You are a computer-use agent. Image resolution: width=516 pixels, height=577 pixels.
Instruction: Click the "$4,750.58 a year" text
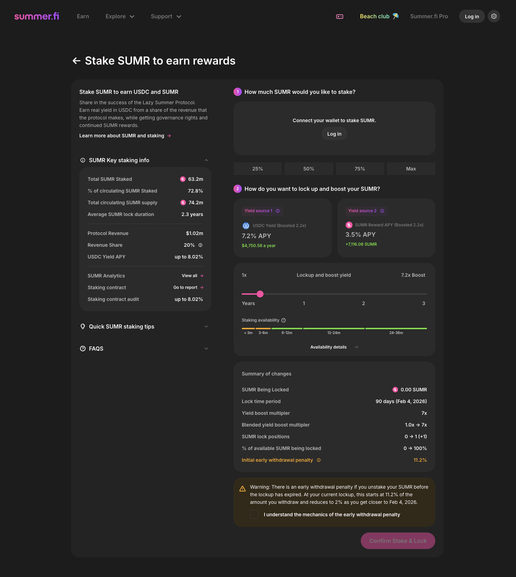click(259, 246)
